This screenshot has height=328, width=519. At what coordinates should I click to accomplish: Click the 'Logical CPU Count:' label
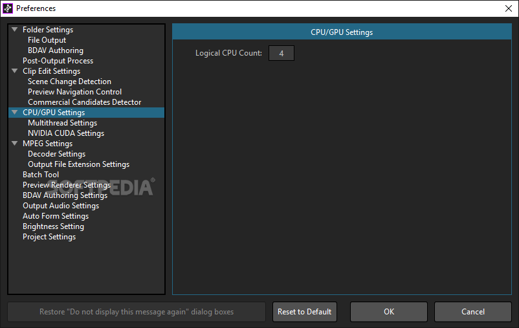click(228, 53)
